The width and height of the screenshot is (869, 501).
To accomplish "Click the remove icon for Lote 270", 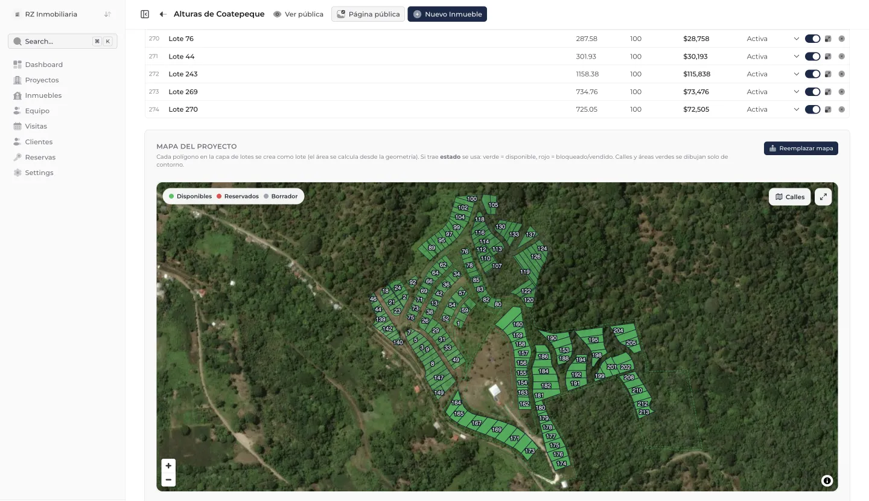I will 842,109.
